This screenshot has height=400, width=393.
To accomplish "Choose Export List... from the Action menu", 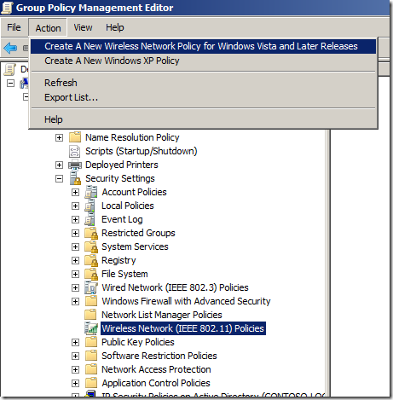I will (x=203, y=97).
